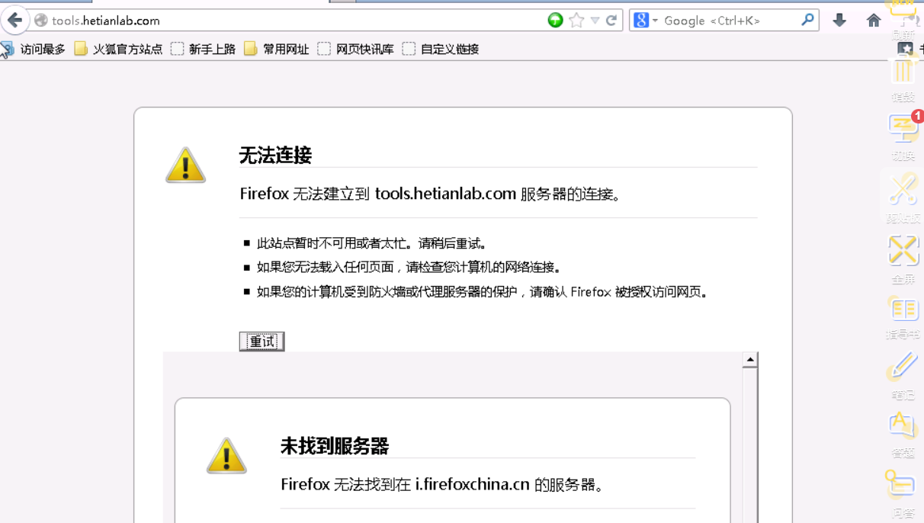The height and width of the screenshot is (523, 924).
Task: Click the 无法连接 error heading
Action: (275, 156)
